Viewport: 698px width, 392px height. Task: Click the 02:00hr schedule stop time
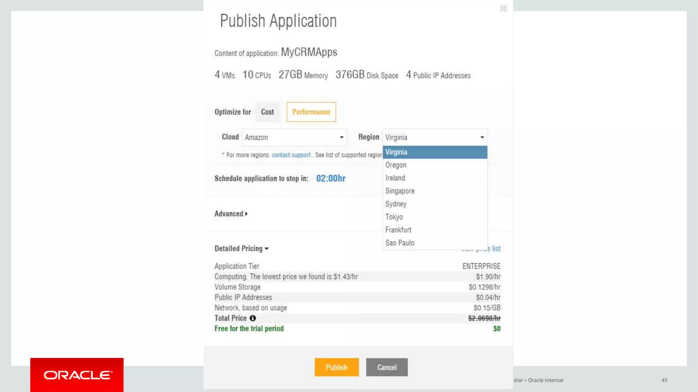click(331, 178)
